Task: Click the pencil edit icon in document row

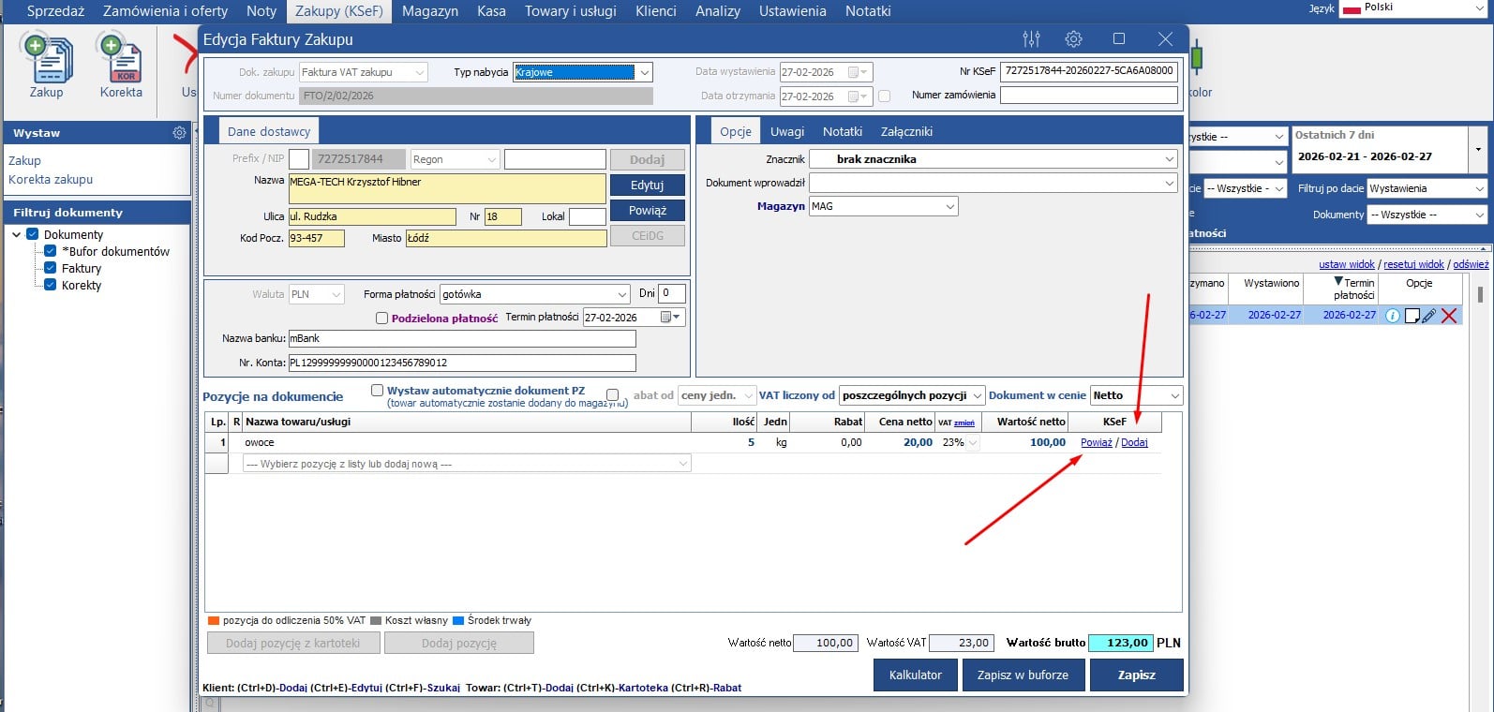Action: [1428, 316]
